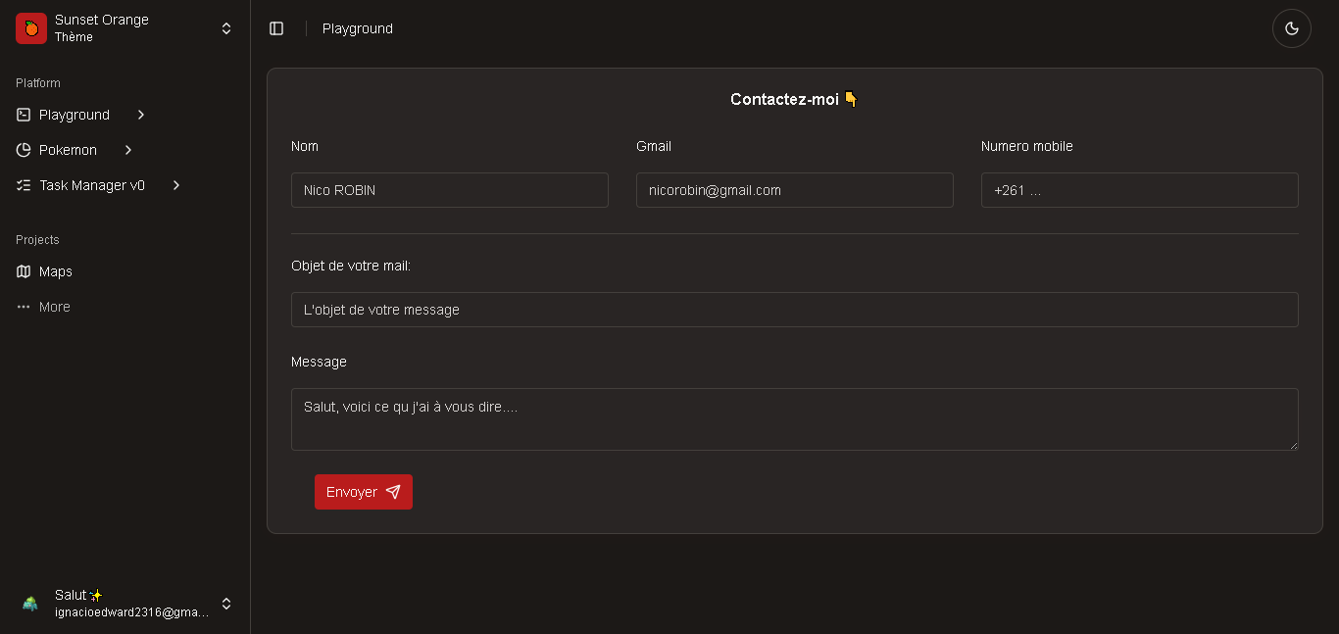Click the Sunset Orange theme logo icon
1339x634 pixels.
tap(31, 28)
